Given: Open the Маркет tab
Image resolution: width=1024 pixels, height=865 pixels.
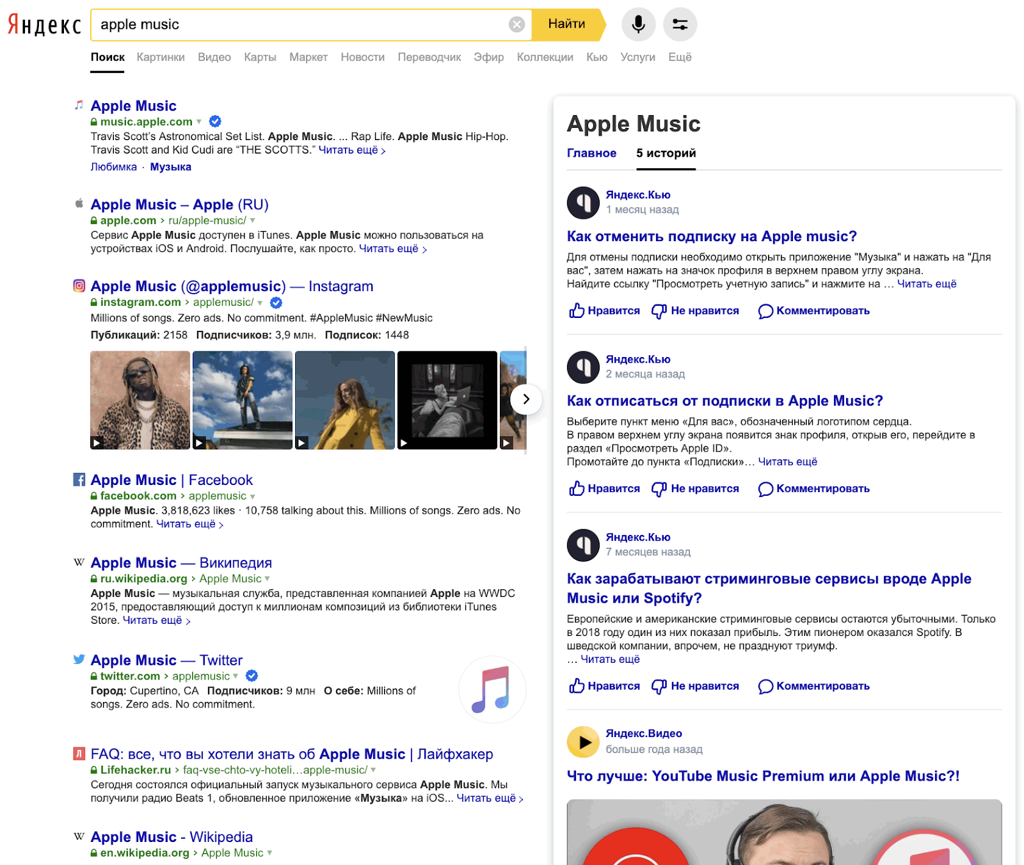Looking at the screenshot, I should pyautogui.click(x=308, y=57).
